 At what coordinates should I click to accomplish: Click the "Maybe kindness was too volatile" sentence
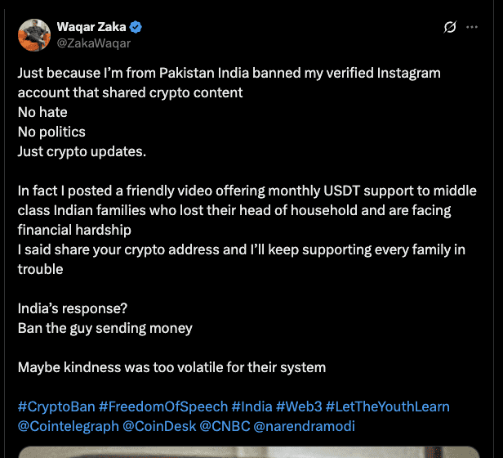coord(171,367)
